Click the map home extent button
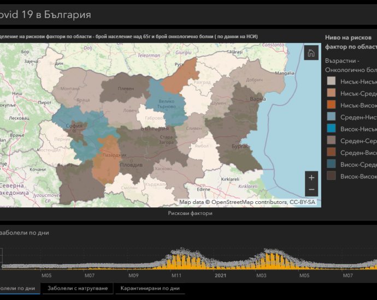The image size is (377, 300). (311, 53)
